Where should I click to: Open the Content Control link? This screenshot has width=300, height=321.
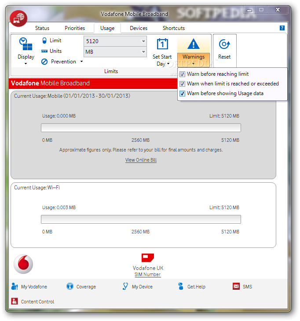[x=38, y=302]
